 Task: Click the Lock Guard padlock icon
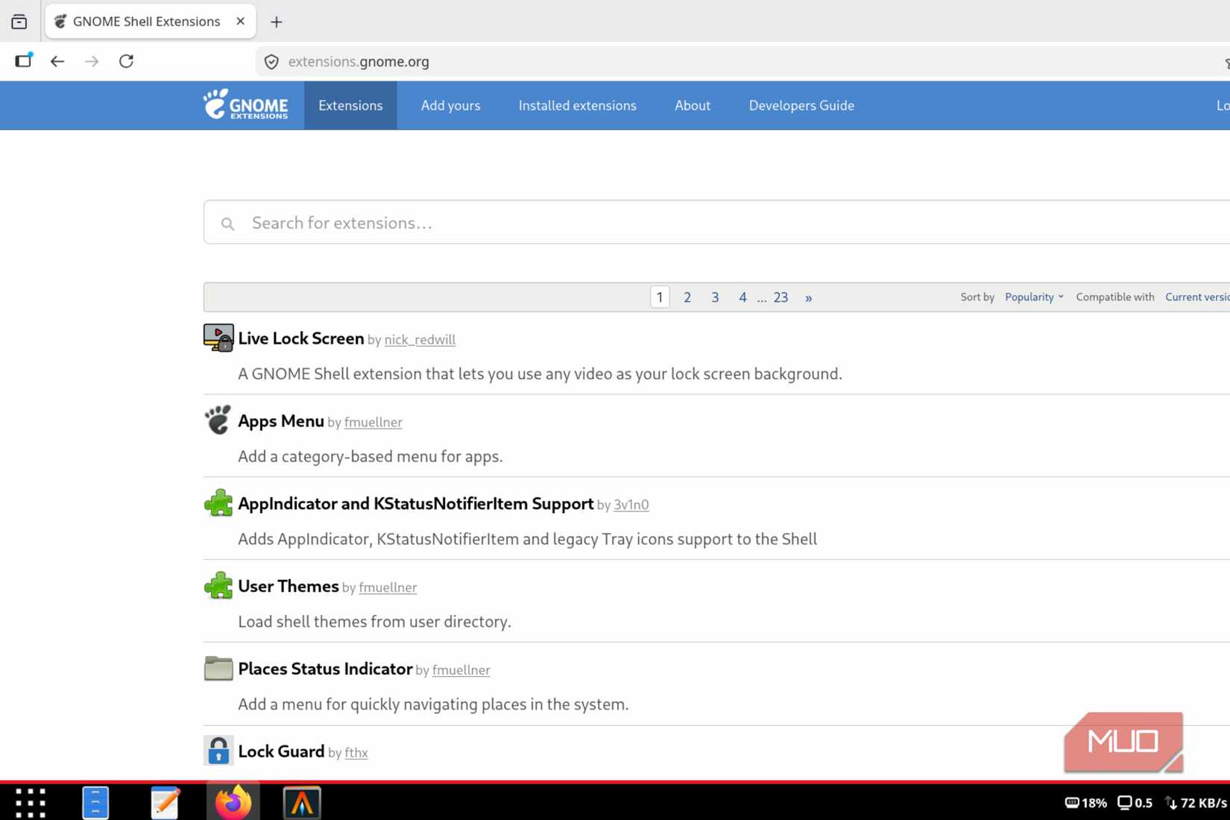(218, 750)
